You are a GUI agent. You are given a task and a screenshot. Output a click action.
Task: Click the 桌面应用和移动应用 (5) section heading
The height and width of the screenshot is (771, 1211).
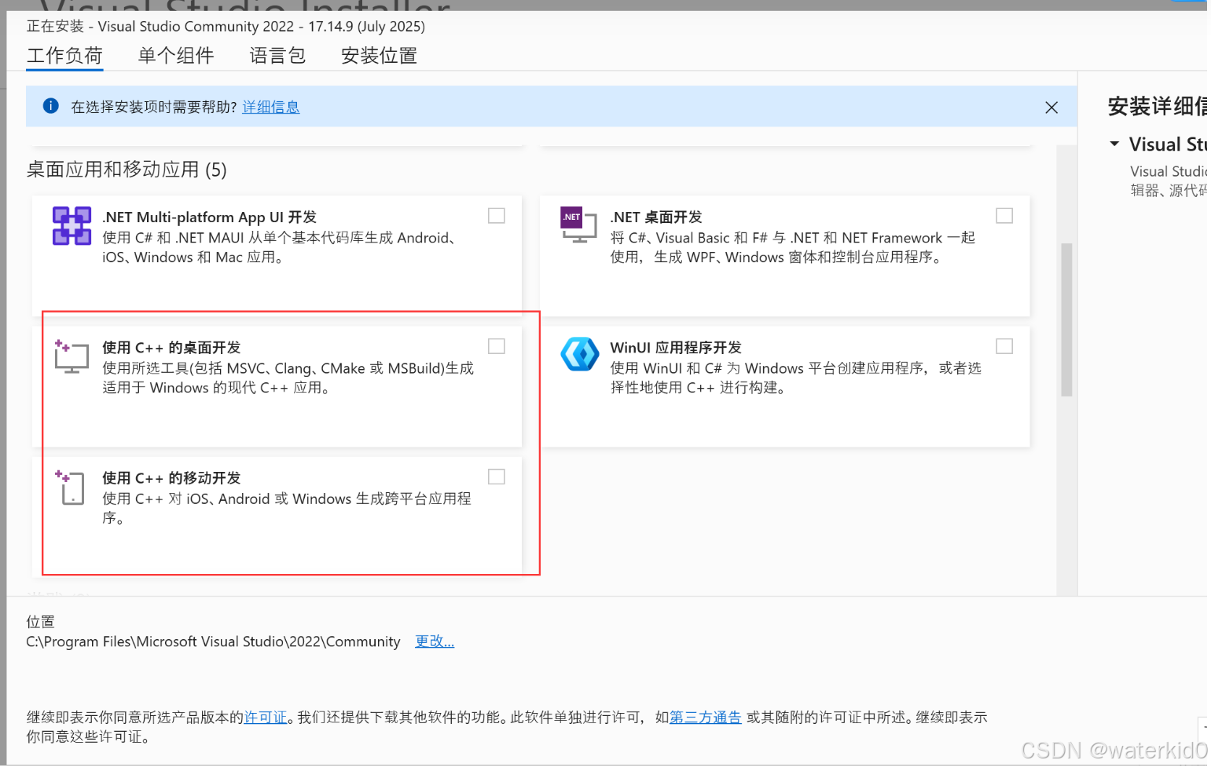127,170
